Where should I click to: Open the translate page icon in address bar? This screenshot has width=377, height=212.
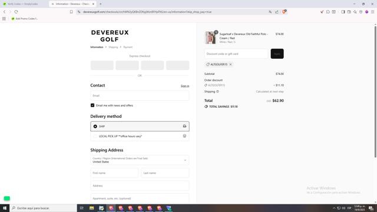[x=270, y=12]
